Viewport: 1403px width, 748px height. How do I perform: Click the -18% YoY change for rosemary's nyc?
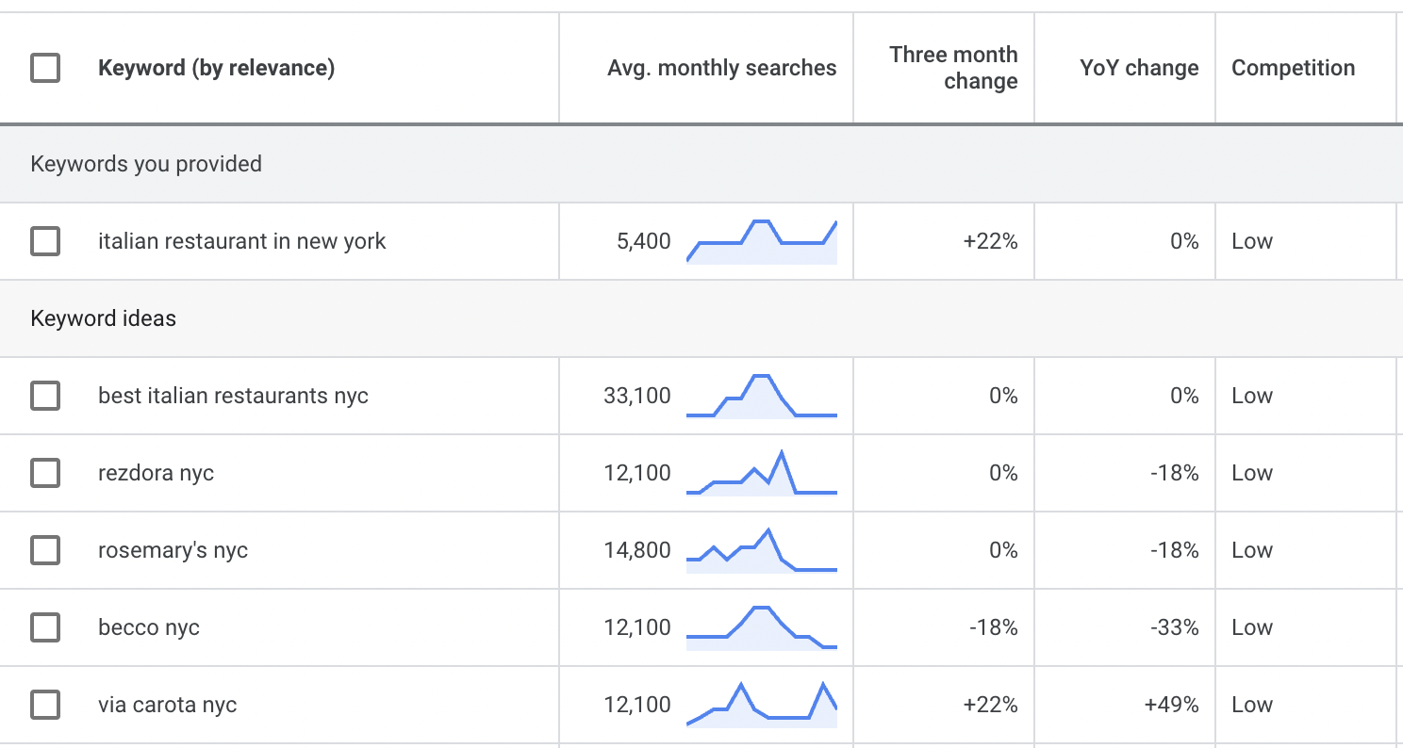point(1175,550)
